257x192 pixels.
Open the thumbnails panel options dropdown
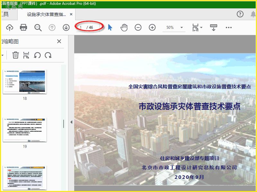click(x=3, y=55)
